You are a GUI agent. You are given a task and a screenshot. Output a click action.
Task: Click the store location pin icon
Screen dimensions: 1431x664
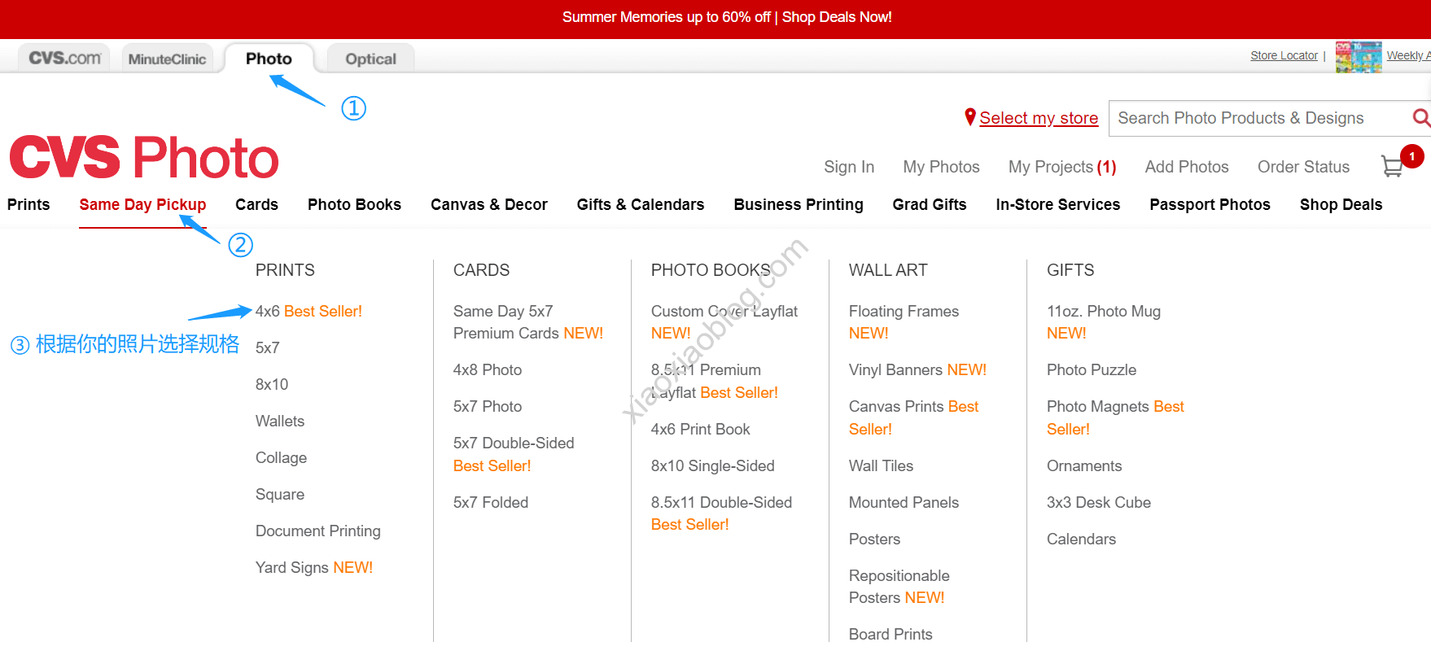click(969, 117)
